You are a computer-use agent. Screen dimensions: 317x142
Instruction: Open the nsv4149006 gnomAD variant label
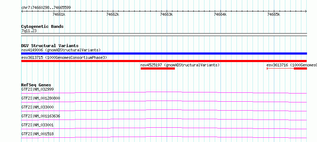pyautogui.click(x=61, y=50)
